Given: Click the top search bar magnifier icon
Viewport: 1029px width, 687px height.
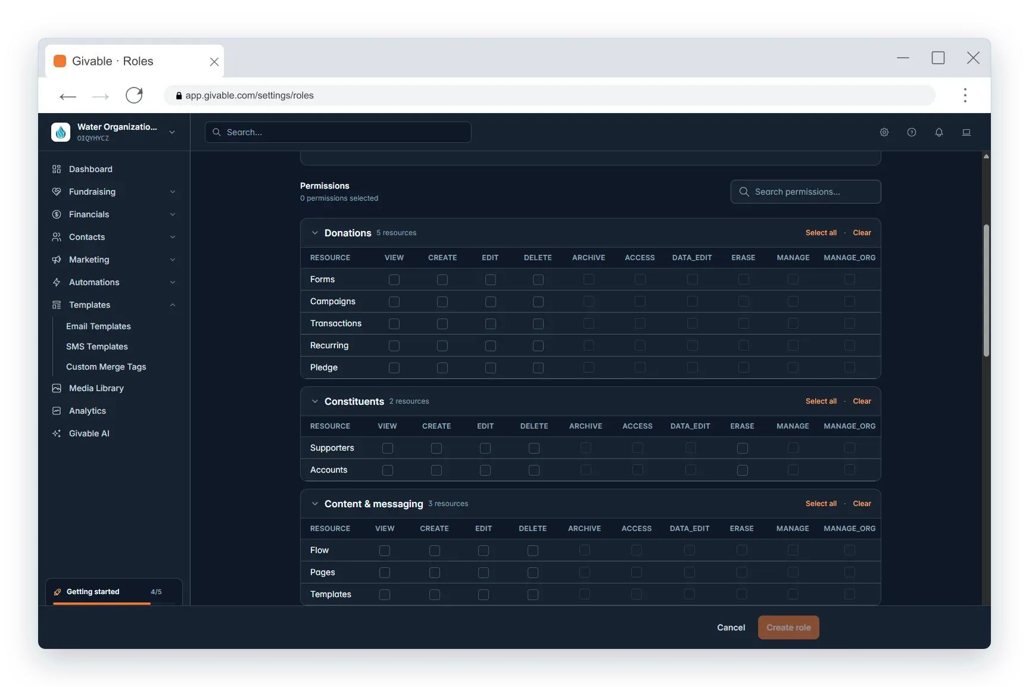Looking at the screenshot, I should [217, 132].
